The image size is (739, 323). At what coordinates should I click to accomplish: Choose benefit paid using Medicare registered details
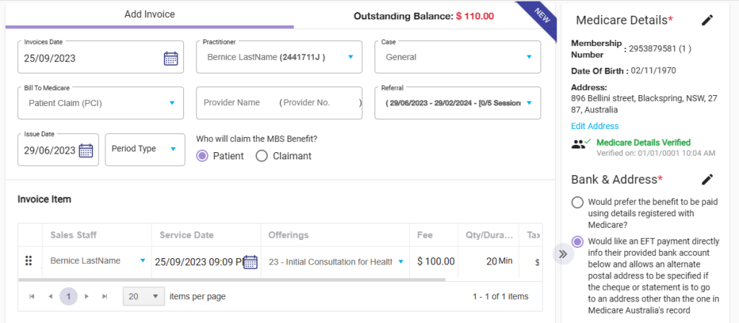577,203
